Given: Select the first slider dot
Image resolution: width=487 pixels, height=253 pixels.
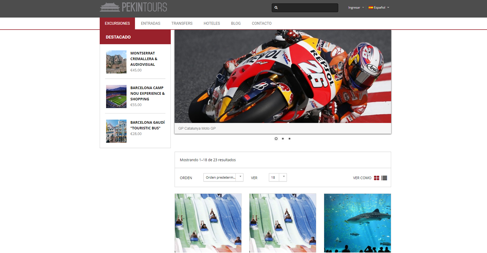Looking at the screenshot, I should [276, 139].
